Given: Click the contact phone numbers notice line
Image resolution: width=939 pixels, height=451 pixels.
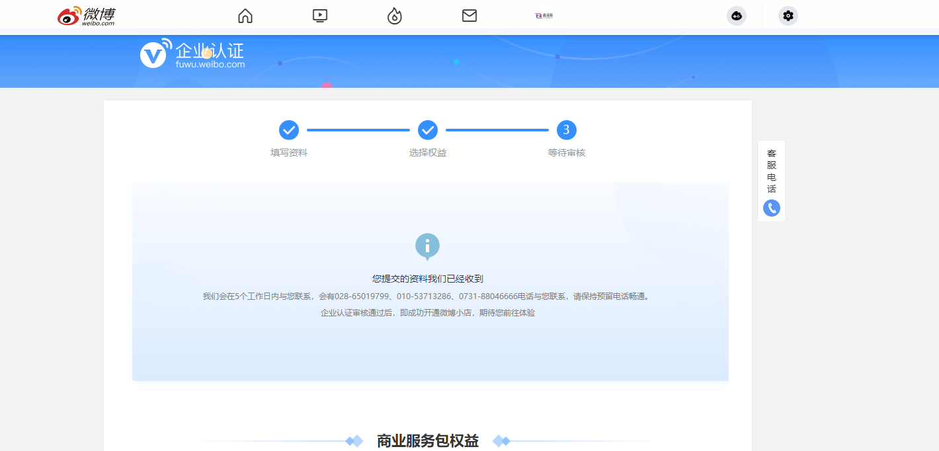Looking at the screenshot, I should pos(428,296).
